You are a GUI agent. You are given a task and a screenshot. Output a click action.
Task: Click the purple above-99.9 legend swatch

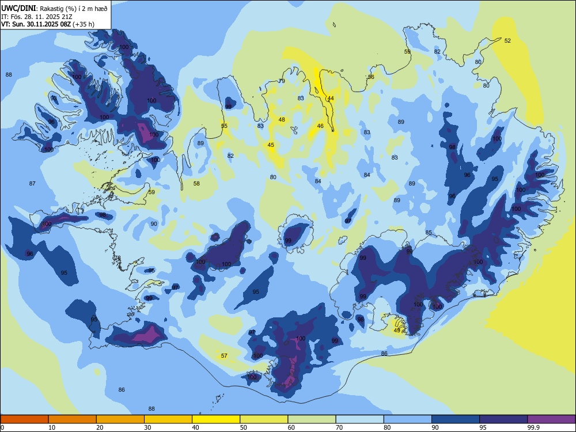coord(551,419)
